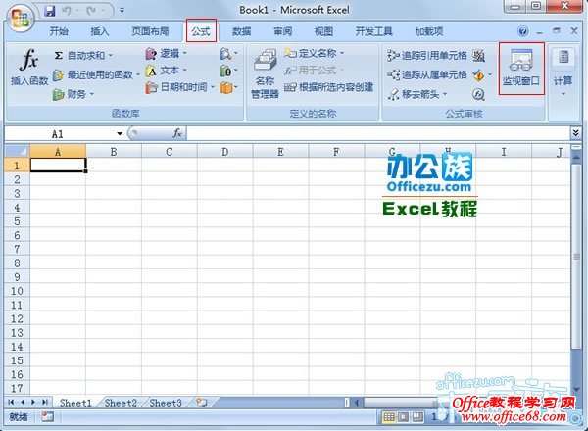Viewport: 588px width, 431px height.
Task: Click the Help question mark icon
Action: tap(523, 31)
